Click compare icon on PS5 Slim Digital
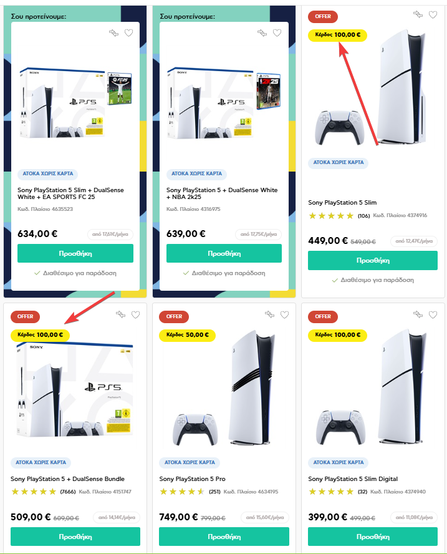 pos(418,314)
